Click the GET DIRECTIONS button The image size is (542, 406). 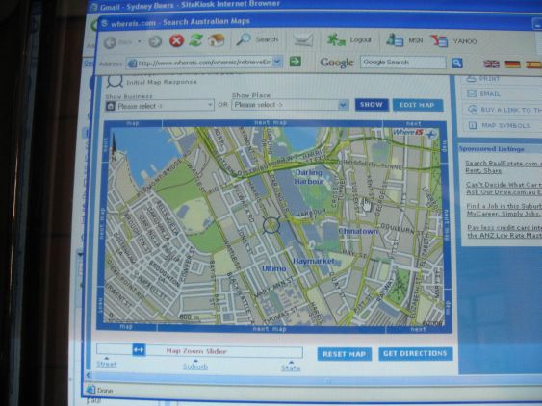pyautogui.click(x=415, y=354)
